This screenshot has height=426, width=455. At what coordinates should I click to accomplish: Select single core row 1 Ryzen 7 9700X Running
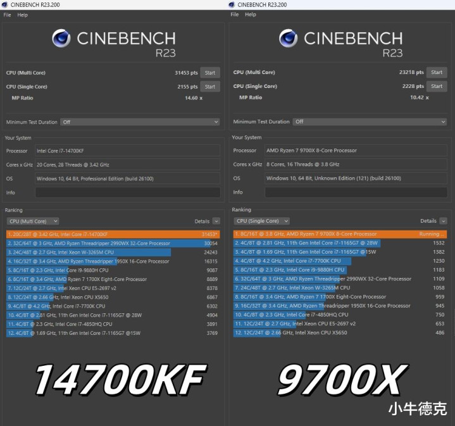(340, 234)
